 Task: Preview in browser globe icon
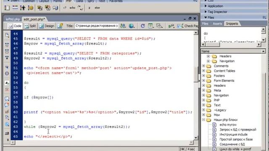click(132, 26)
